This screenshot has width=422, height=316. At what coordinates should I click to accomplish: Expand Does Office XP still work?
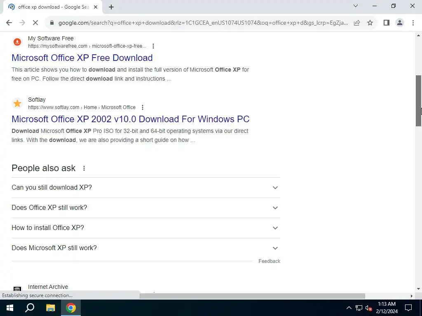146,208
